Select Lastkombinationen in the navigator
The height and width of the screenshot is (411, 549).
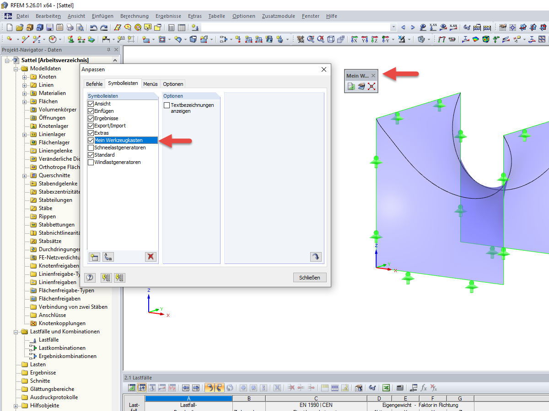tap(62, 348)
